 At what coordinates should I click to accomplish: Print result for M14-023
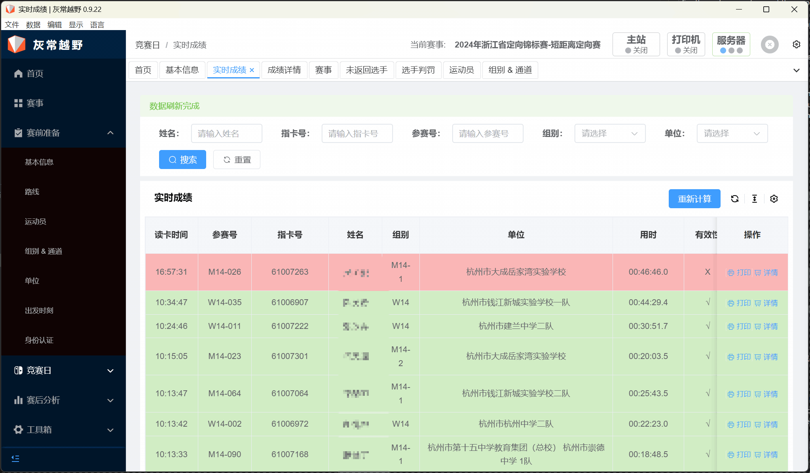739,357
